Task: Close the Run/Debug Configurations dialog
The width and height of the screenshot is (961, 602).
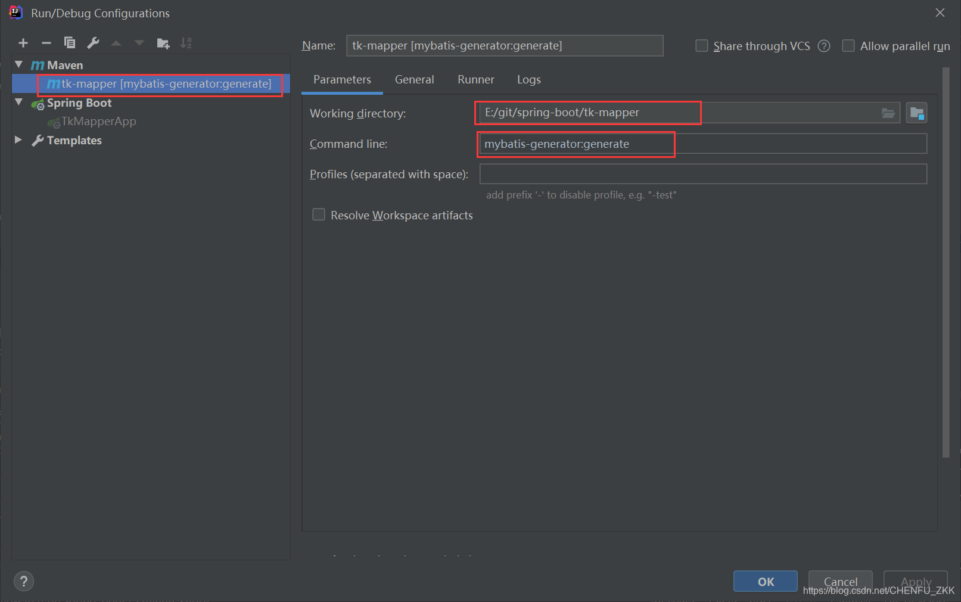Action: coord(940,13)
